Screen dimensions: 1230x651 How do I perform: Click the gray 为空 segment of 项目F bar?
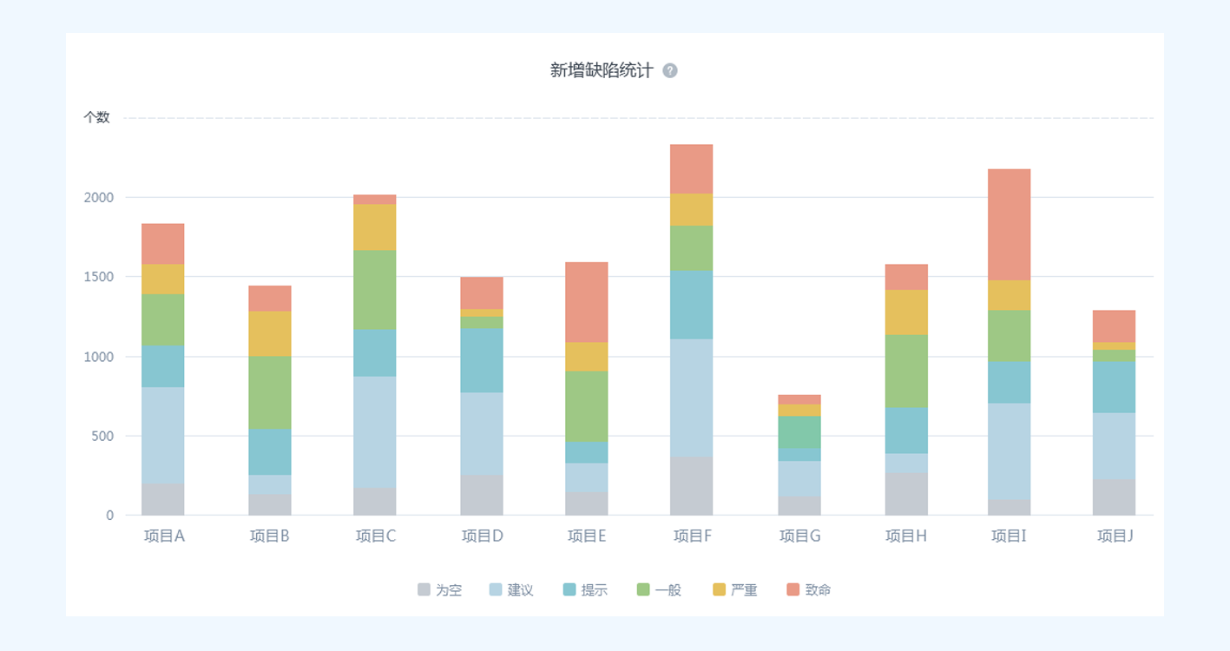click(692, 486)
